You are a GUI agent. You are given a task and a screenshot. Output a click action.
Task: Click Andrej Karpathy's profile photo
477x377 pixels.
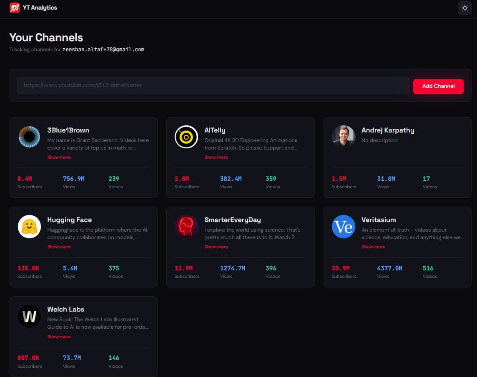[x=344, y=137]
